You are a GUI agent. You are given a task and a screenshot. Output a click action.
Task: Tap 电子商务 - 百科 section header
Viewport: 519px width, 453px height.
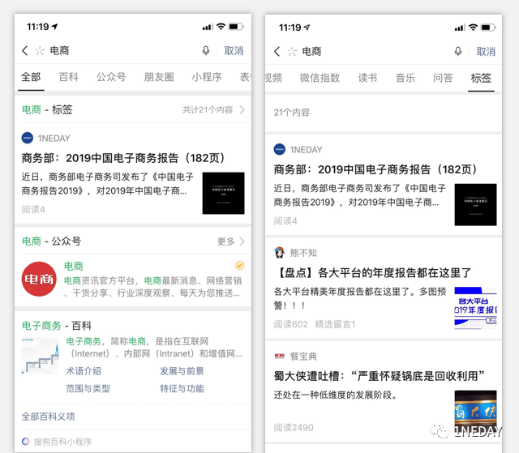tap(57, 326)
